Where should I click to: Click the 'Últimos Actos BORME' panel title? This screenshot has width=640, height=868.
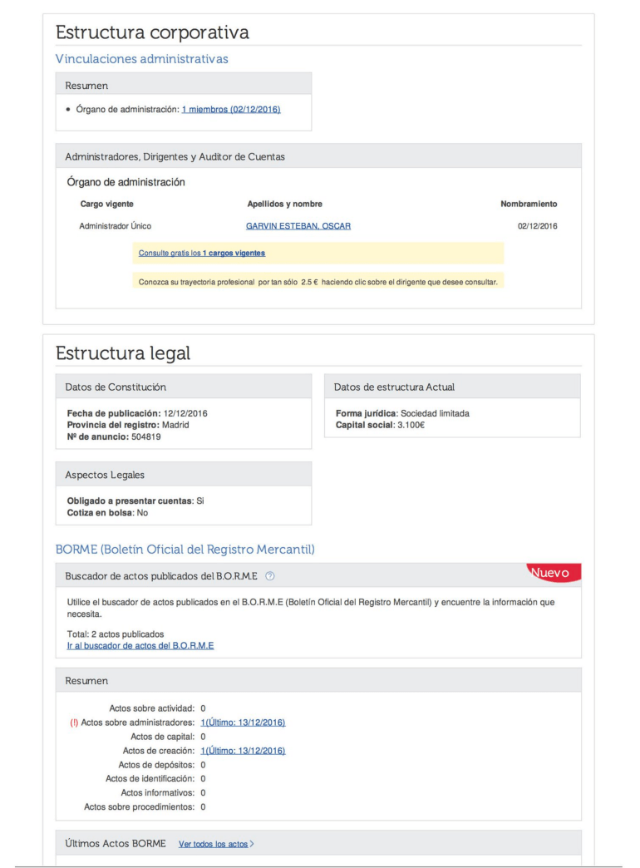coord(116,844)
